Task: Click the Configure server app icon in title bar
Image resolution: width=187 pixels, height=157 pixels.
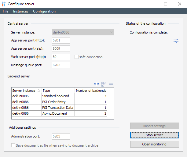Action: coord(4,4)
